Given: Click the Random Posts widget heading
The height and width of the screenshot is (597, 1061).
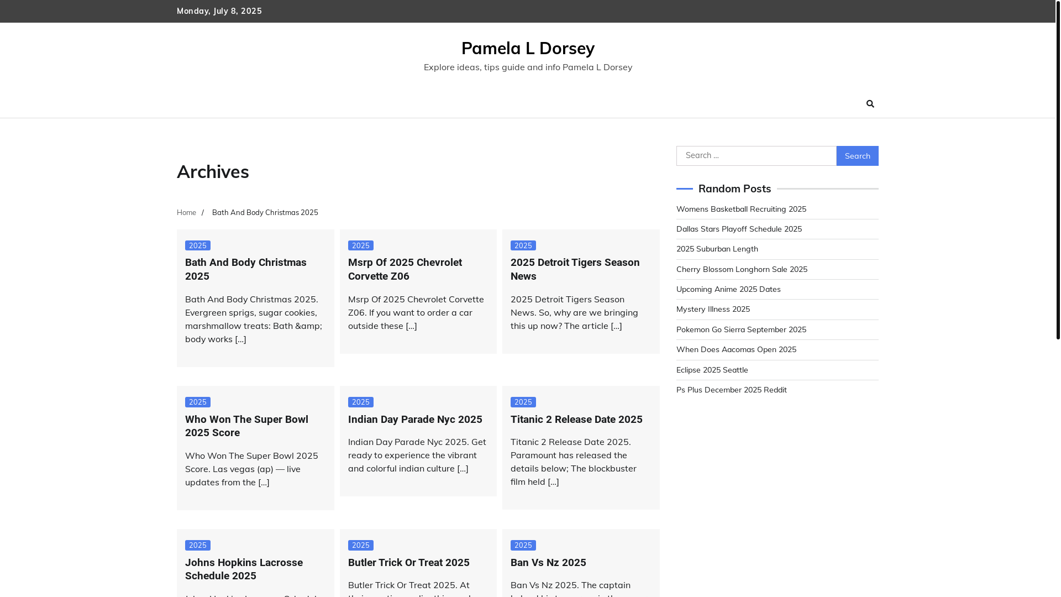Looking at the screenshot, I should click(734, 188).
